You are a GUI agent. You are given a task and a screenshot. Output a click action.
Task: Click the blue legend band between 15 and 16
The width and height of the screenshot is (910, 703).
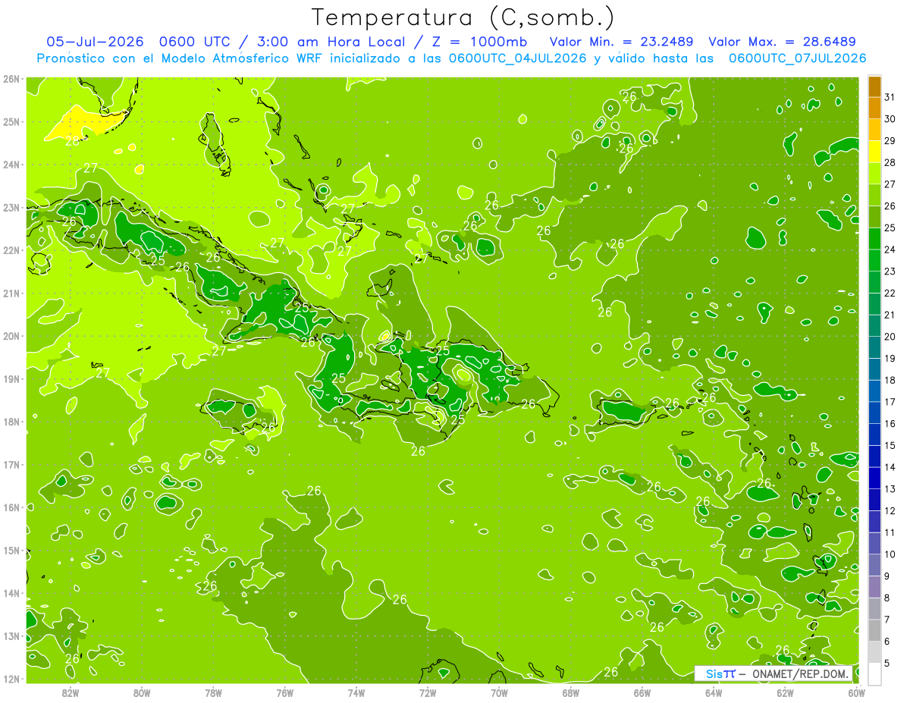(874, 435)
